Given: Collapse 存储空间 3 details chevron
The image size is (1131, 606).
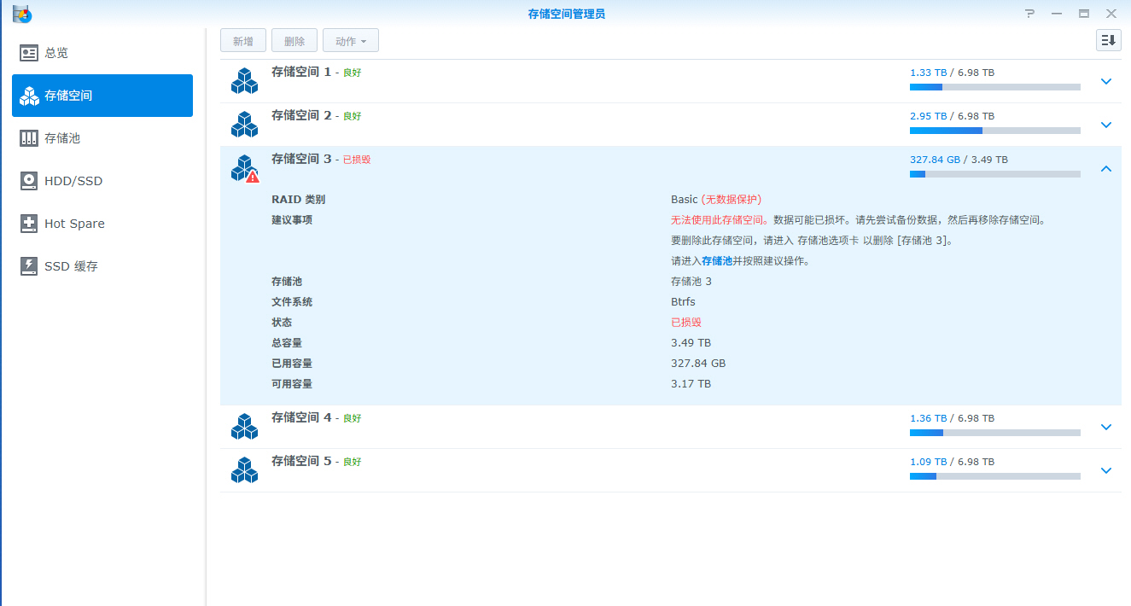Looking at the screenshot, I should pyautogui.click(x=1106, y=169).
